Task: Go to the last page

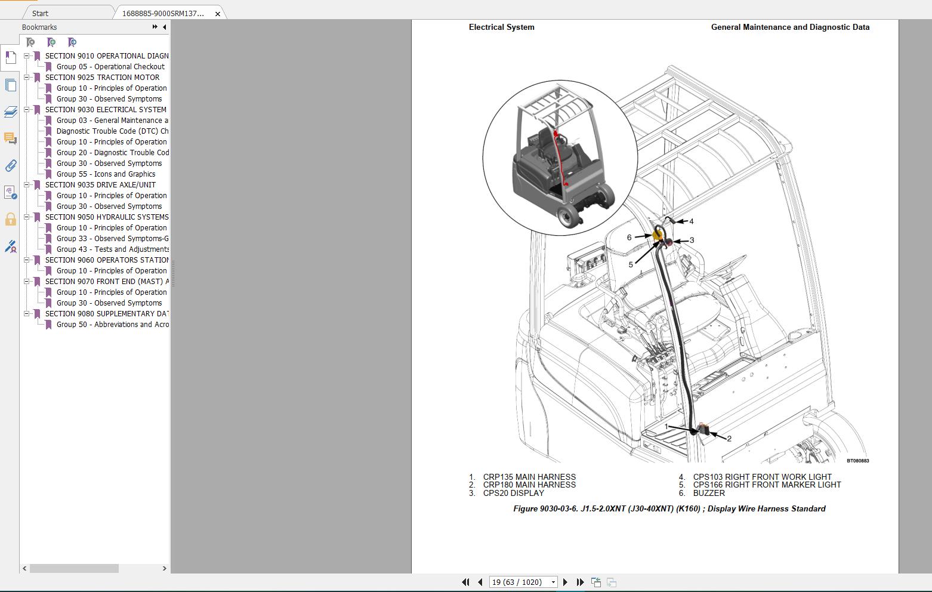Action: pos(580,582)
